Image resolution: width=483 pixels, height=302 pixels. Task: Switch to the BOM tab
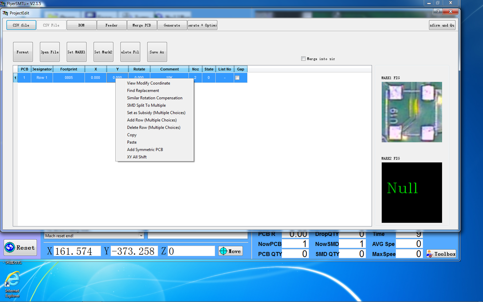click(x=82, y=25)
